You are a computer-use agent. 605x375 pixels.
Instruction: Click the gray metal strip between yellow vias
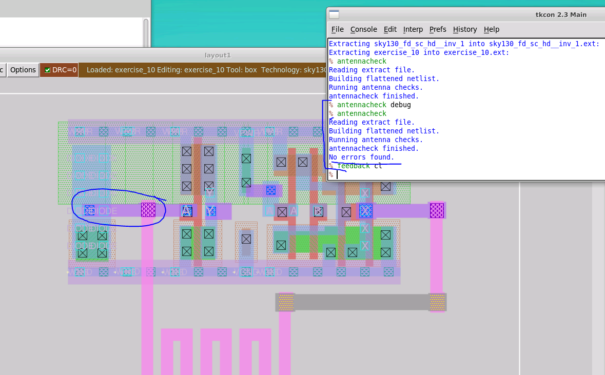pyautogui.click(x=362, y=302)
